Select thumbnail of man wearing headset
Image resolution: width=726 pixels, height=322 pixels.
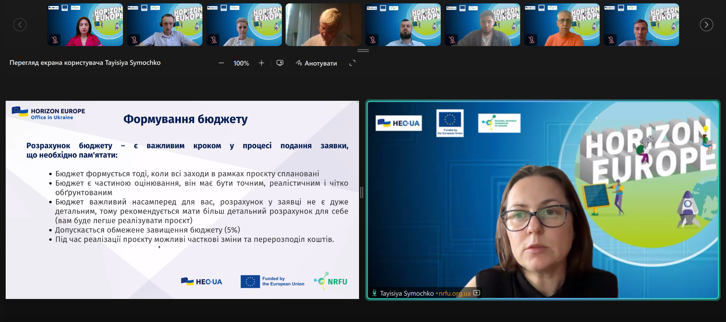tap(165, 25)
